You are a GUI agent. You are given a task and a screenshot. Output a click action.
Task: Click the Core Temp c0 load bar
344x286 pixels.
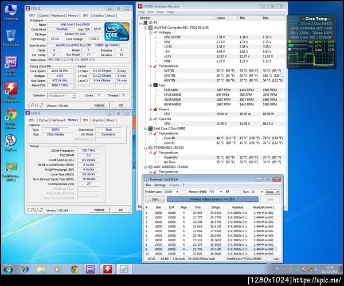[298, 42]
